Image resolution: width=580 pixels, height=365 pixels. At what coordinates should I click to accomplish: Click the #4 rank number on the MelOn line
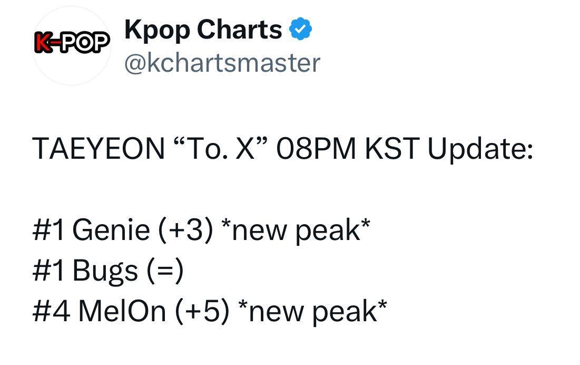[52, 311]
